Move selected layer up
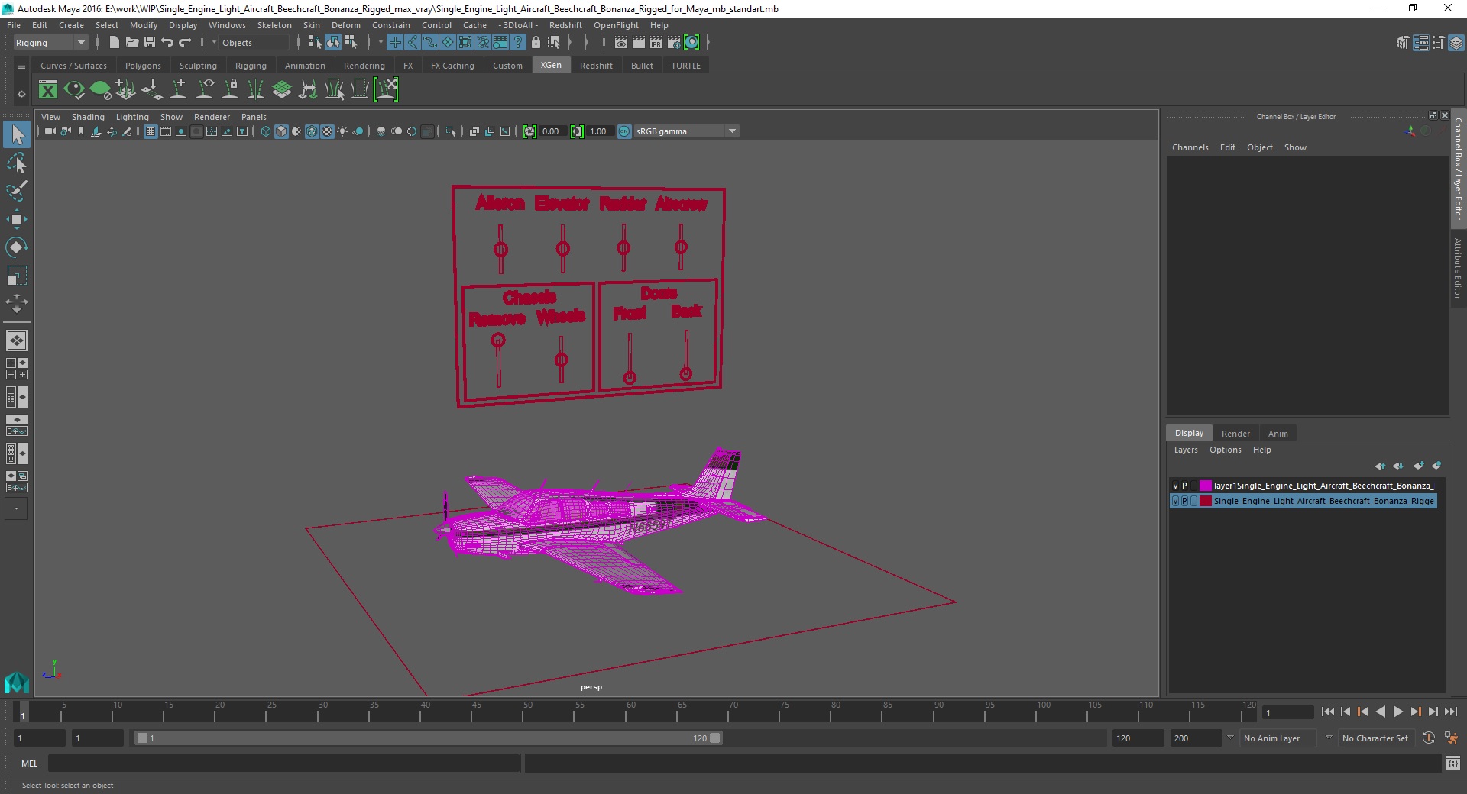This screenshot has width=1467, height=794. tap(1380, 466)
